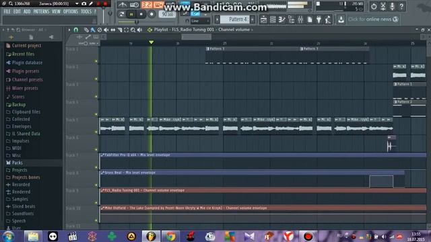Viewport: 431px width, 242px height.
Task: Select the Zoom tool in Playlist toolbar
Action: pos(133,30)
